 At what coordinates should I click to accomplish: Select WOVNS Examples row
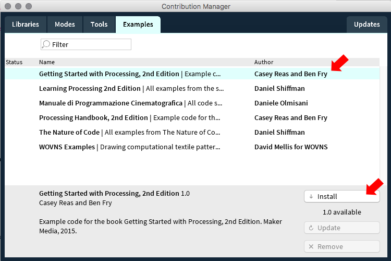192,147
